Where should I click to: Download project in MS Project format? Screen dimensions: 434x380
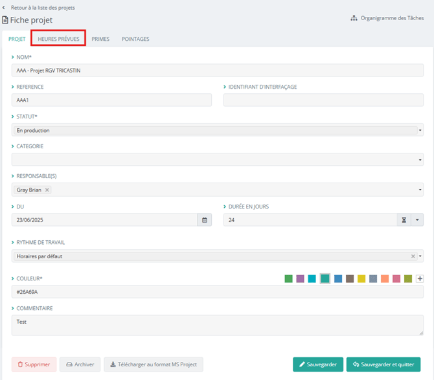pyautogui.click(x=154, y=364)
